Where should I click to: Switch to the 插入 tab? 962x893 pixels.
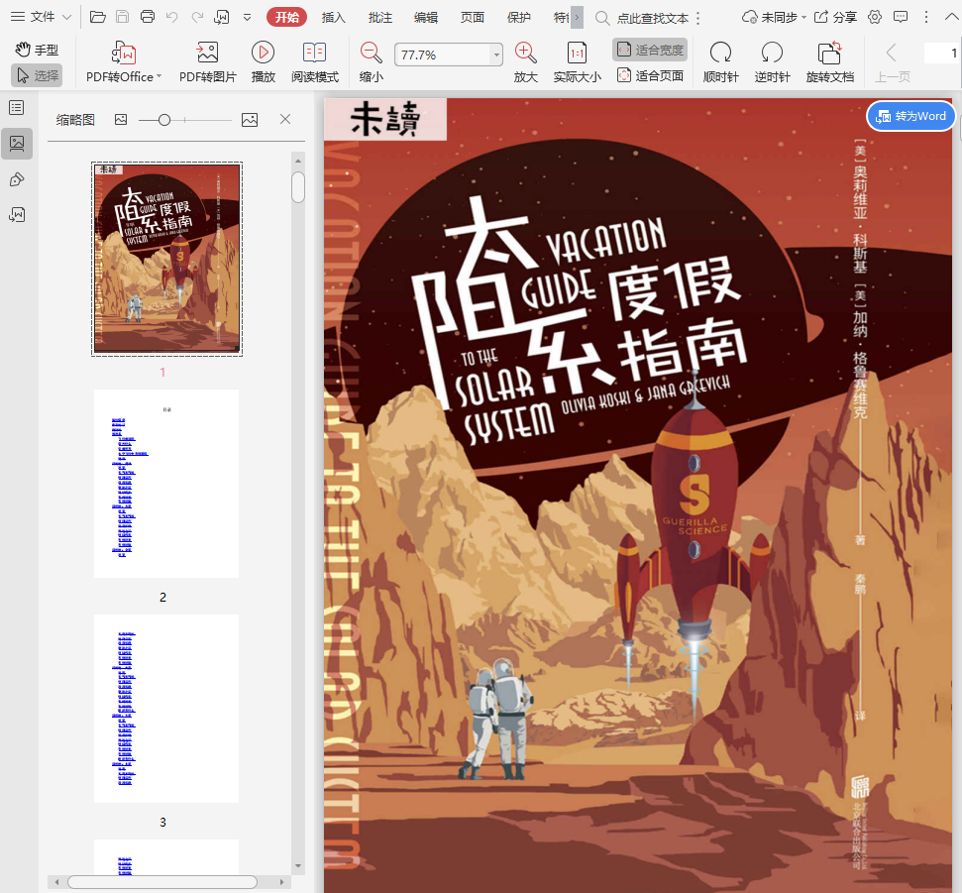334,17
